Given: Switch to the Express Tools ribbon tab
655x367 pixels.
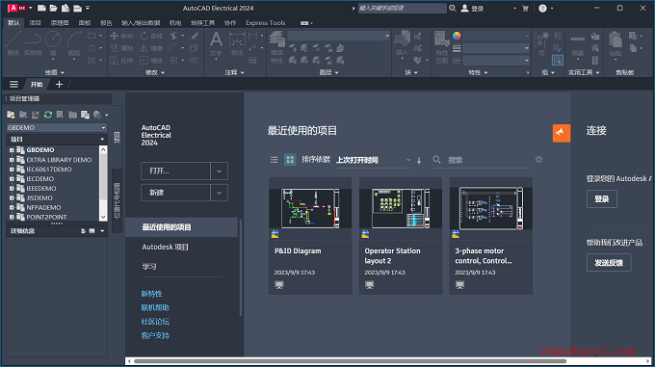Looking at the screenshot, I should click(266, 23).
